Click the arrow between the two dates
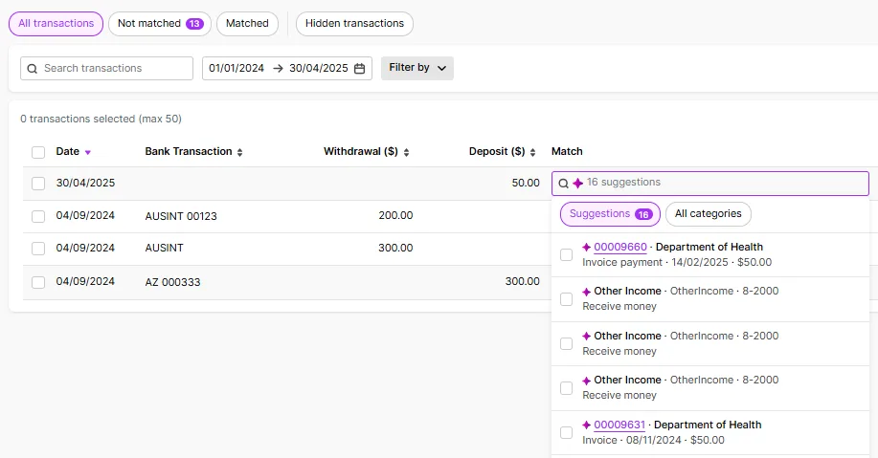878x458 pixels. pyautogui.click(x=278, y=68)
